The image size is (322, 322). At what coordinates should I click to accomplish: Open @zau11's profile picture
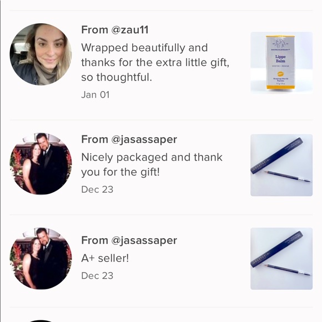(41, 54)
